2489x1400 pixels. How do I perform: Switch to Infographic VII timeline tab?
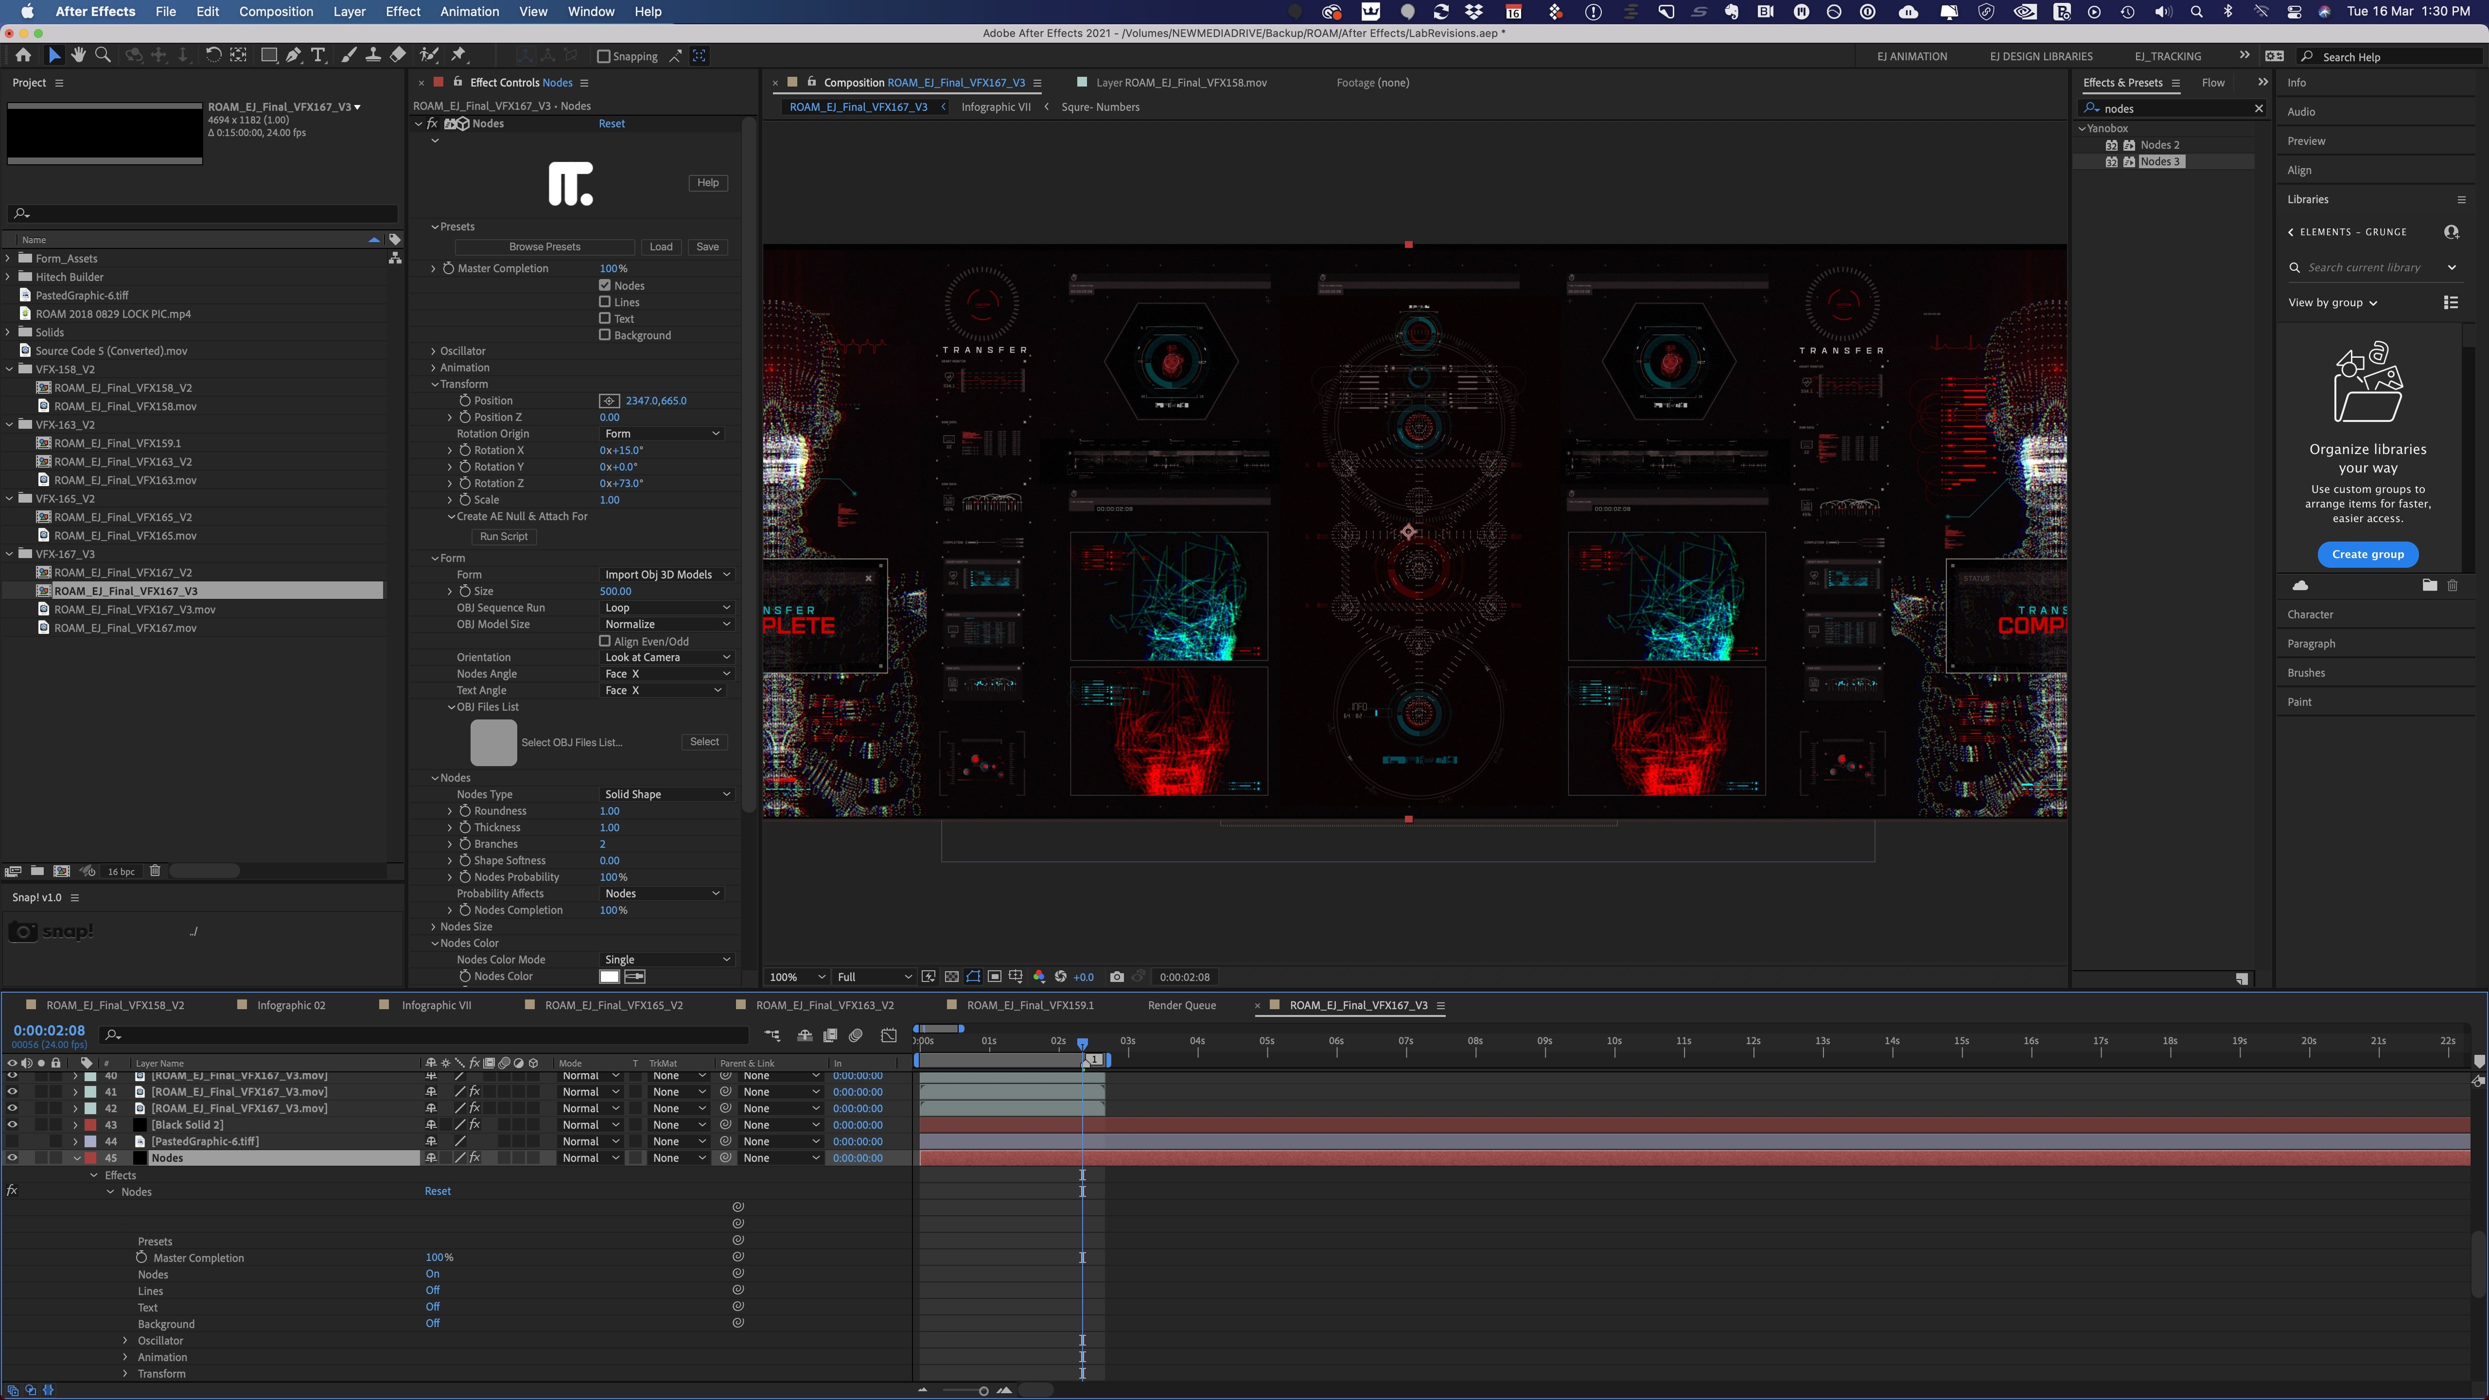(x=436, y=1005)
